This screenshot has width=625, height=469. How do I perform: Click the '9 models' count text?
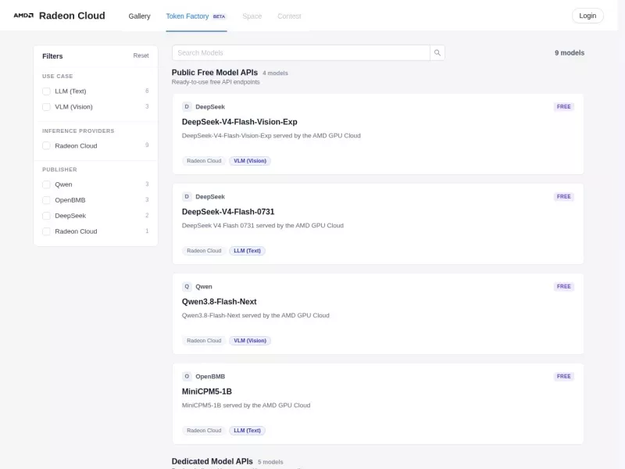coord(570,52)
